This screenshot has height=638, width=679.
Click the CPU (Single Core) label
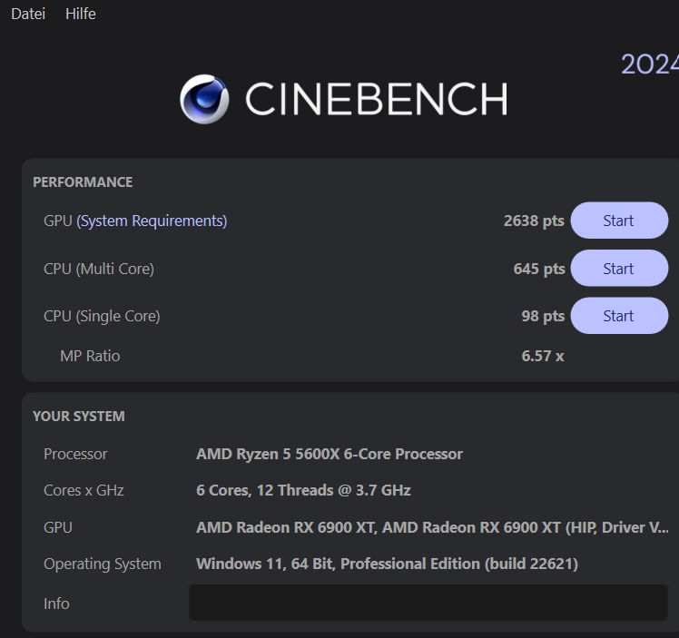102,317
